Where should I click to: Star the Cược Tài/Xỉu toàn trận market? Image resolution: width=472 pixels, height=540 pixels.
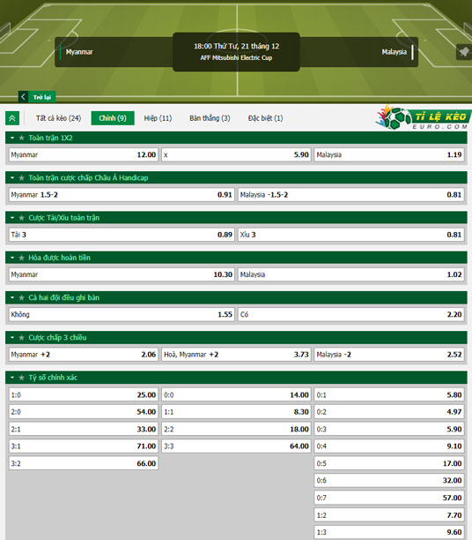point(22,218)
